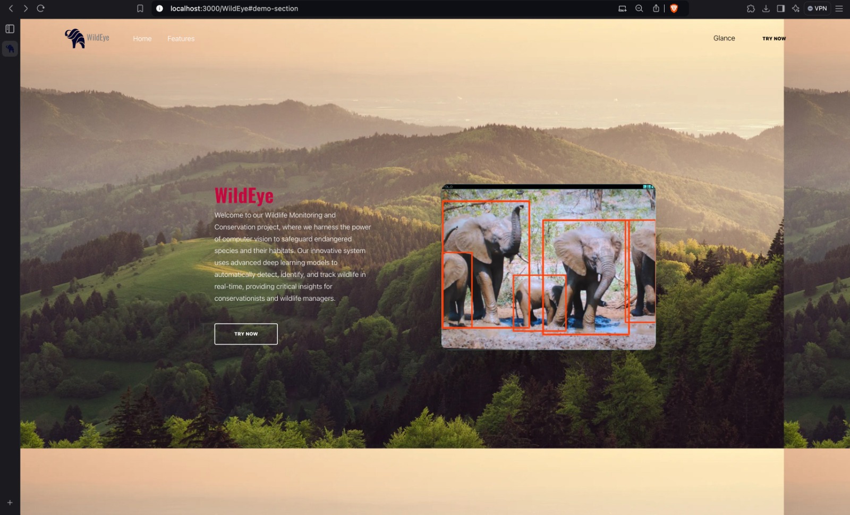The image size is (850, 515).
Task: Open the Extensions puzzle icon
Action: pyautogui.click(x=751, y=9)
